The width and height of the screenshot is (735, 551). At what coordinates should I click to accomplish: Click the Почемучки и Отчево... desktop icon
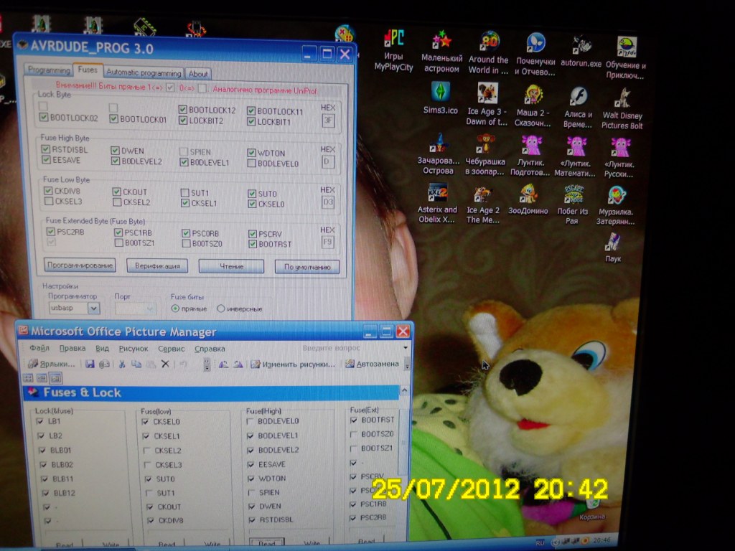535,55
